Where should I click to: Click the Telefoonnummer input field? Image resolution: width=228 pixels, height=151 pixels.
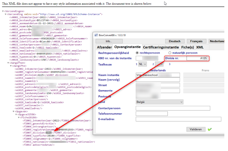pyautogui.click(x=152, y=114)
